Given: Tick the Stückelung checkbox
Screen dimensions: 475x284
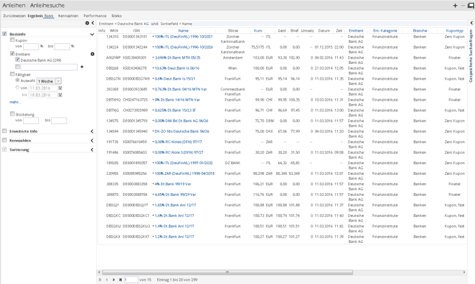Looking at the screenshot, I should tap(13, 114).
